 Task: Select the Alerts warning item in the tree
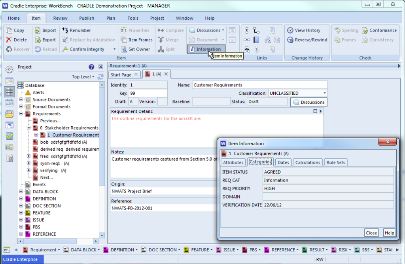click(35, 93)
